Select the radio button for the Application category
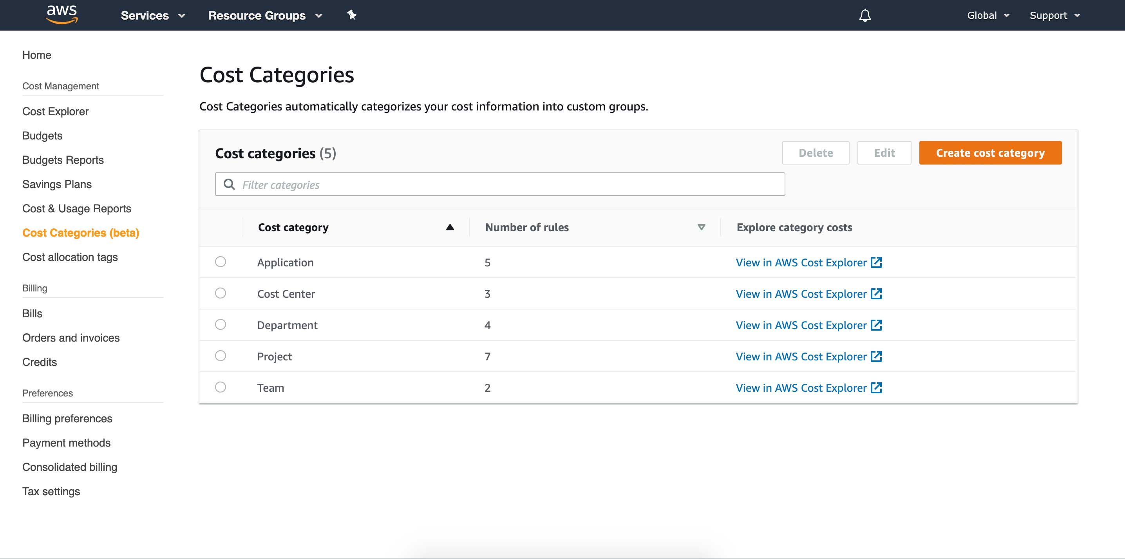Viewport: 1125px width, 559px height. click(x=221, y=262)
